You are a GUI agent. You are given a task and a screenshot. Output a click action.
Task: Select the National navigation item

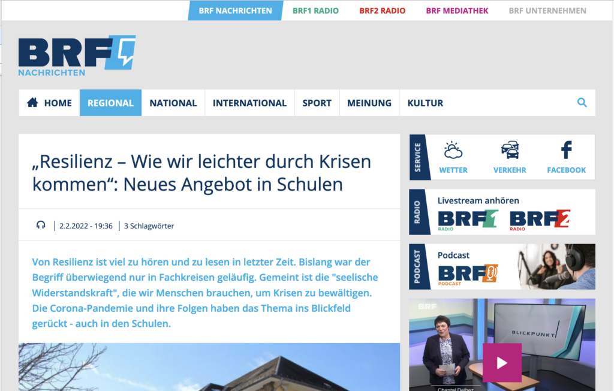[x=173, y=103]
